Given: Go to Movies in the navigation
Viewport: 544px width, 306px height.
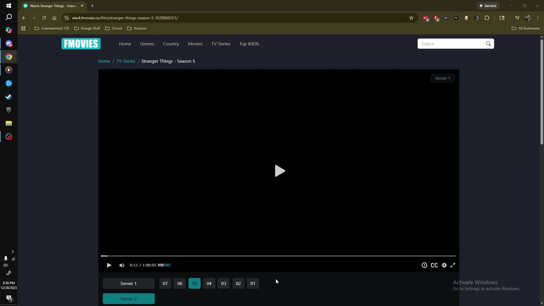Looking at the screenshot, I should (195, 44).
